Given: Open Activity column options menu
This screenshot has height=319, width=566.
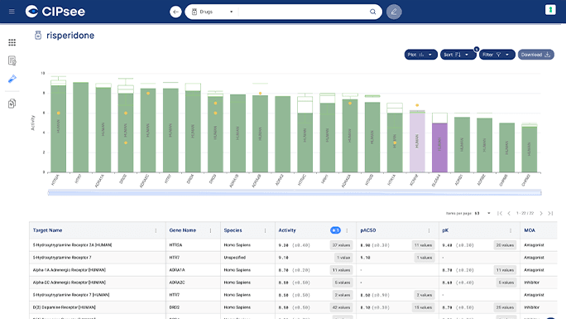Looking at the screenshot, I should pos(347,230).
